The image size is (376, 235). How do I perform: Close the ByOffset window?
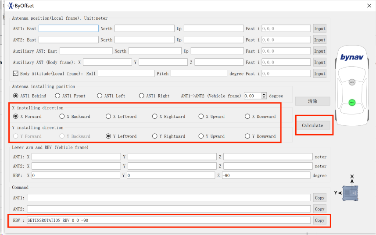coord(368,6)
